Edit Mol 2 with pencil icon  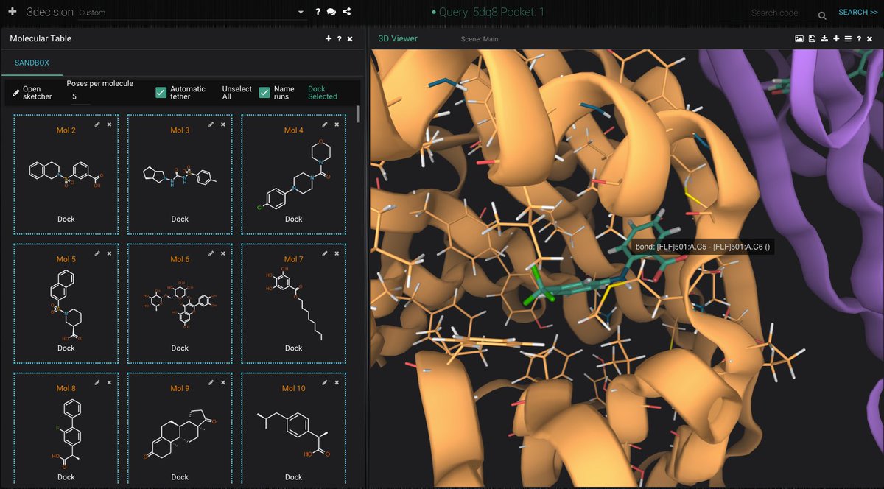(97, 124)
